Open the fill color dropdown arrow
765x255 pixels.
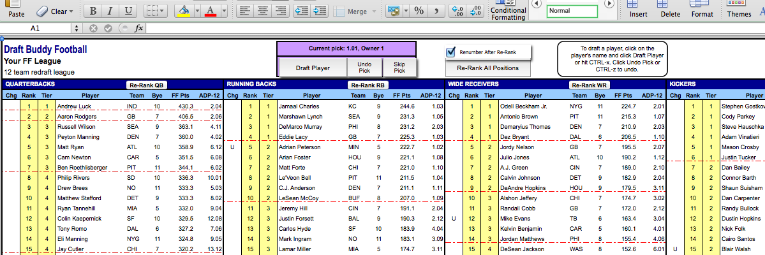point(197,11)
